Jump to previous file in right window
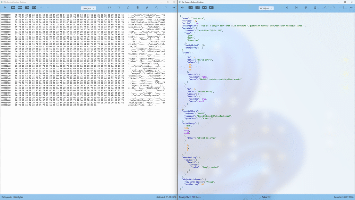The width and height of the screenshot is (355, 200). (287, 8)
